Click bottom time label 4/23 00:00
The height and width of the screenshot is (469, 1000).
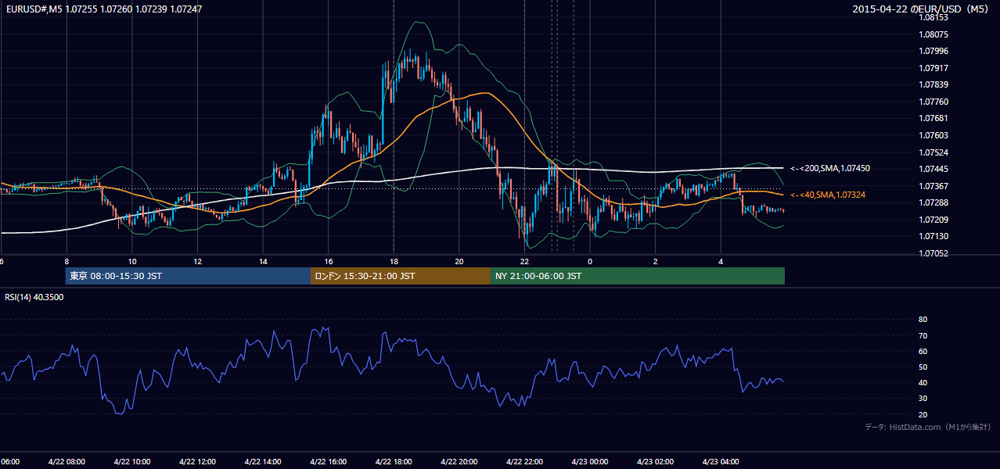590,462
